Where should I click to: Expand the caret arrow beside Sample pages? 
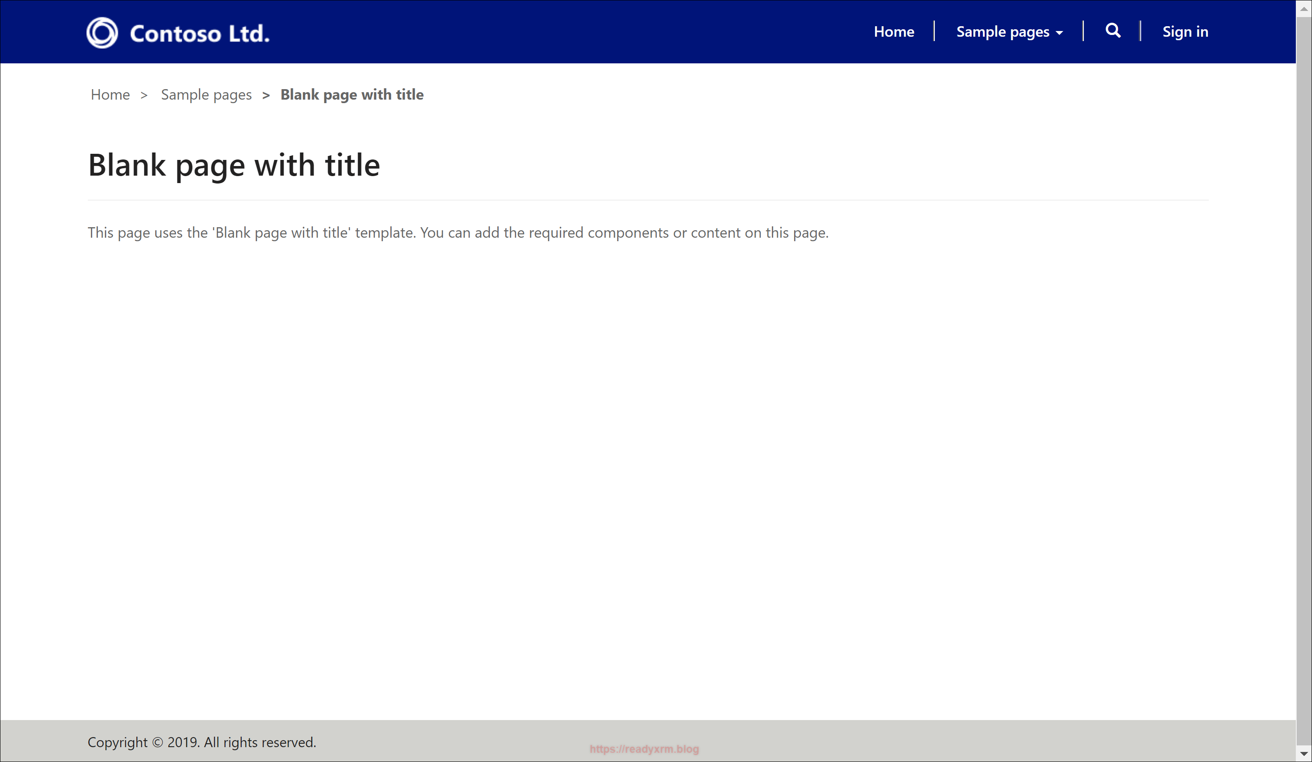tap(1059, 33)
